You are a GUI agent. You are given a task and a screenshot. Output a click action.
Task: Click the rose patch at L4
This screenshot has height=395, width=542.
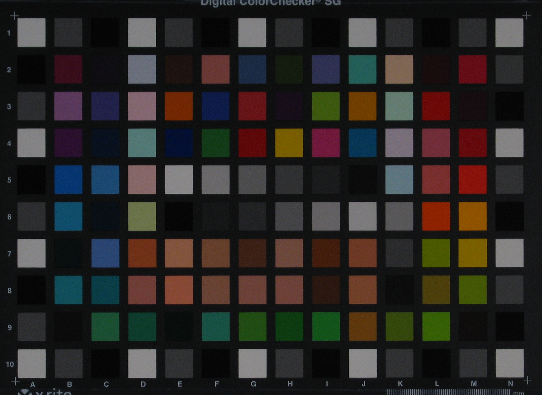pyautogui.click(x=436, y=143)
